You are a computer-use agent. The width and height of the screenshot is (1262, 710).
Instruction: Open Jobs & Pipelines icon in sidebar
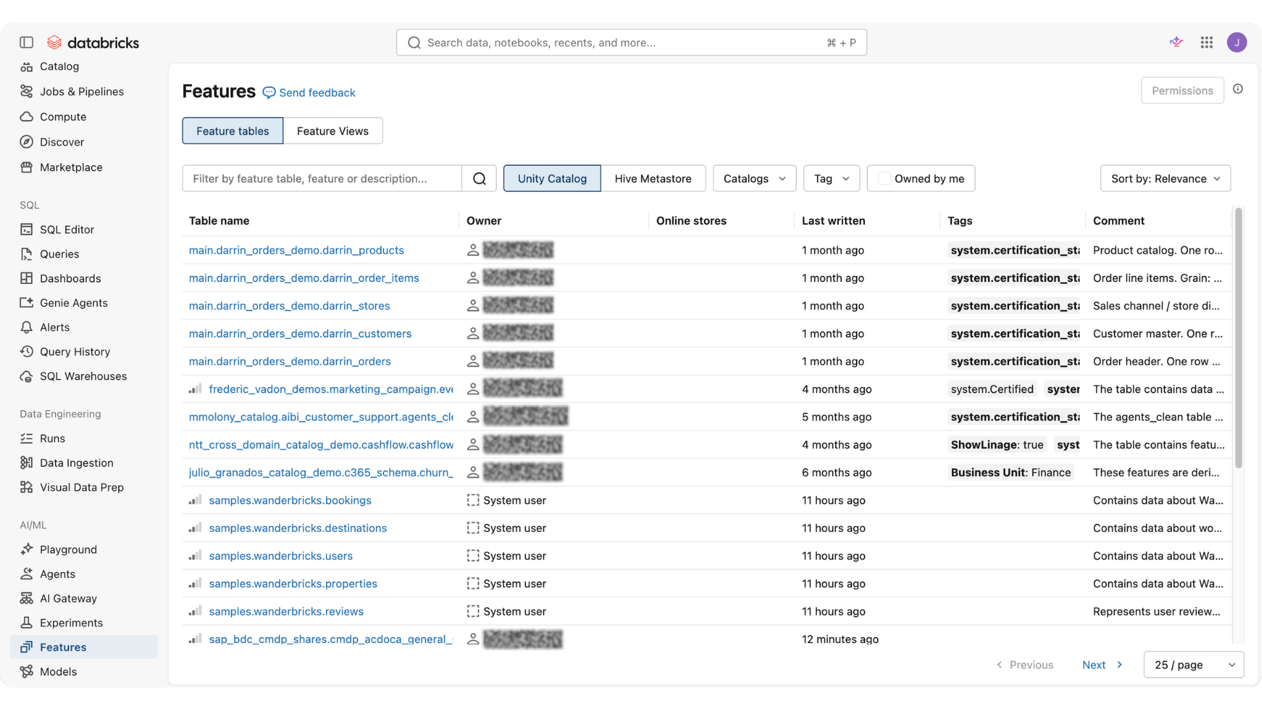(x=26, y=91)
